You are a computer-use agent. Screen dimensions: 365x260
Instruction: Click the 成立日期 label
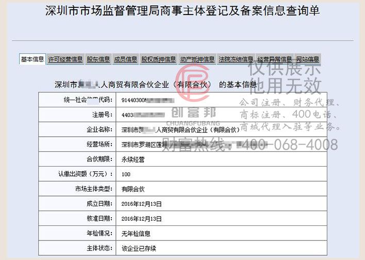[x=99, y=204]
